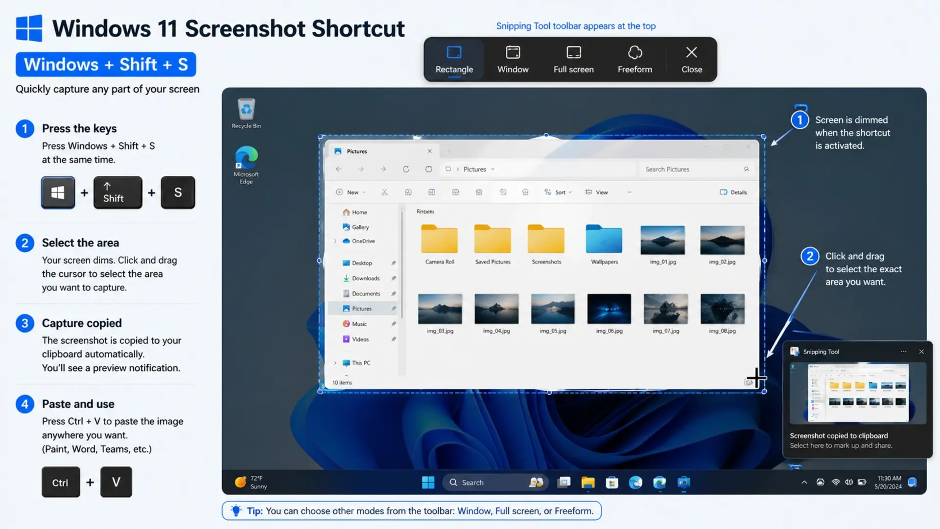Expand the OneDrive tree node
940x529 pixels.
[x=335, y=241]
